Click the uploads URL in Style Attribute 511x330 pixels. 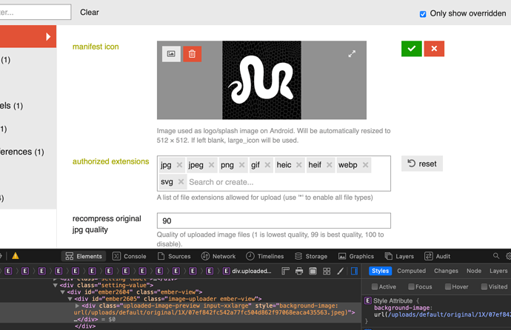[449, 314]
